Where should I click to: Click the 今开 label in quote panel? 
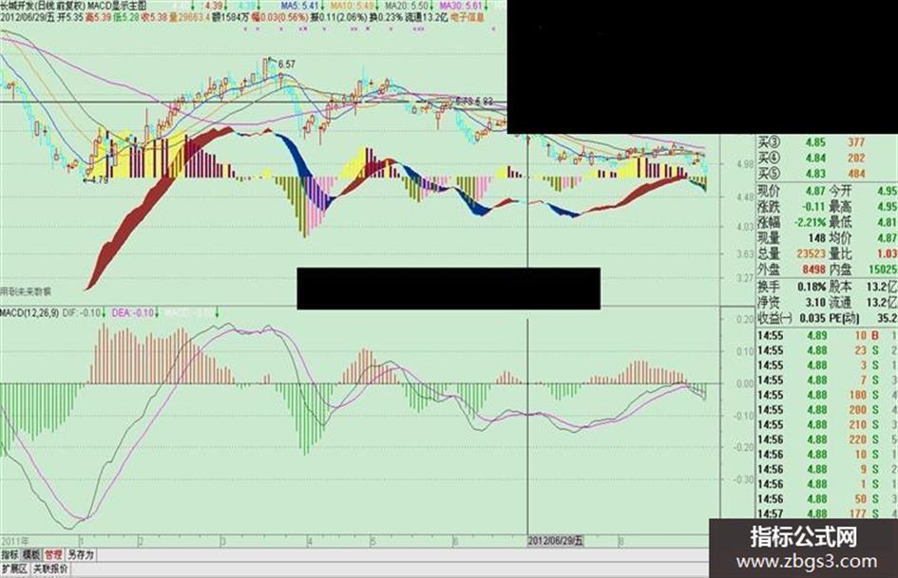point(840,191)
